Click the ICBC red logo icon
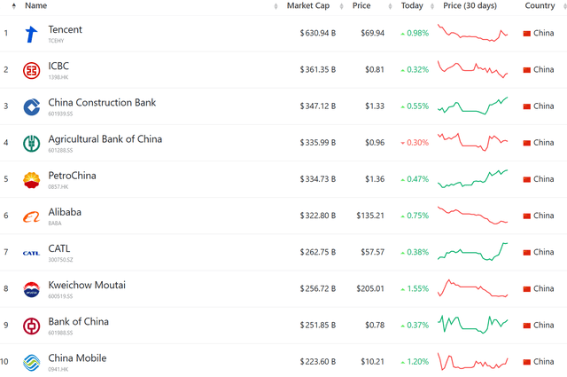The image size is (567, 377). [x=32, y=71]
